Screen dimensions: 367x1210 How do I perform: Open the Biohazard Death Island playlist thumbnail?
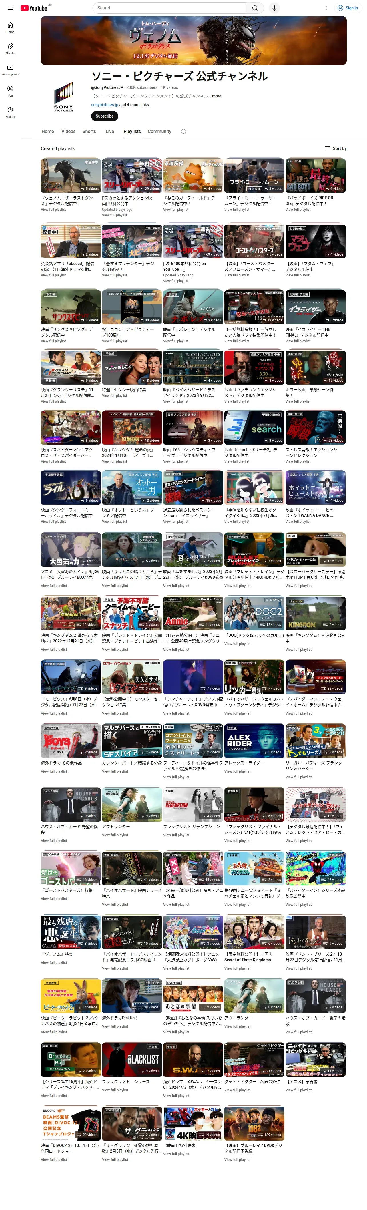(x=193, y=367)
